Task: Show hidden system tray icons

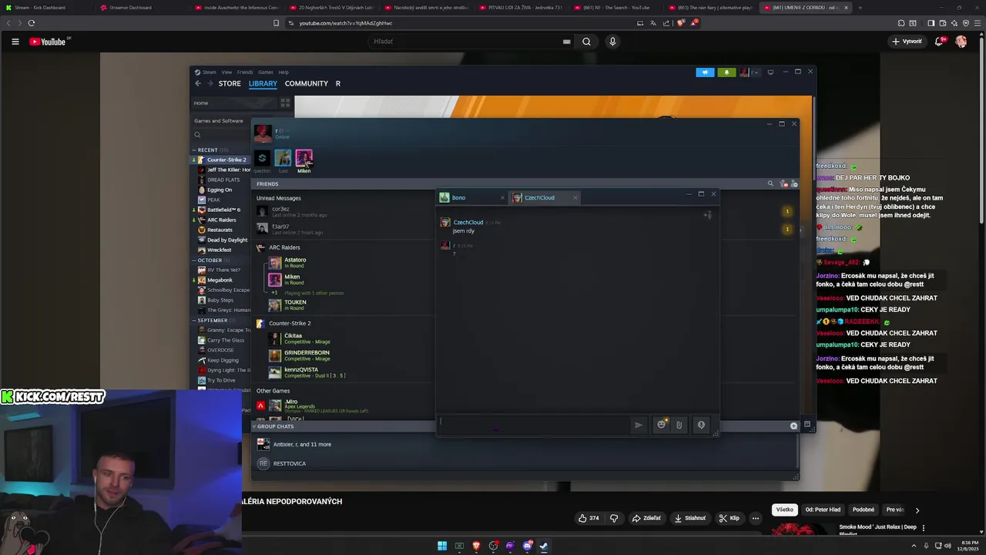Action: click(x=914, y=546)
